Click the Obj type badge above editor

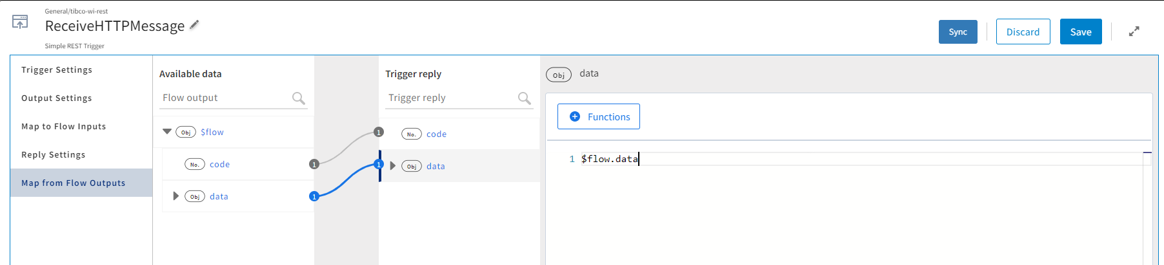click(x=559, y=75)
